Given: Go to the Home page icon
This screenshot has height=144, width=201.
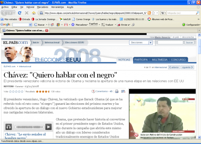Looking at the screenshot, I should [x=34, y=13].
